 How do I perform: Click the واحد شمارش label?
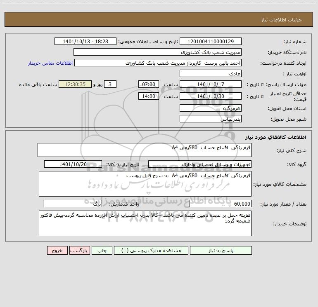tap(124, 204)
